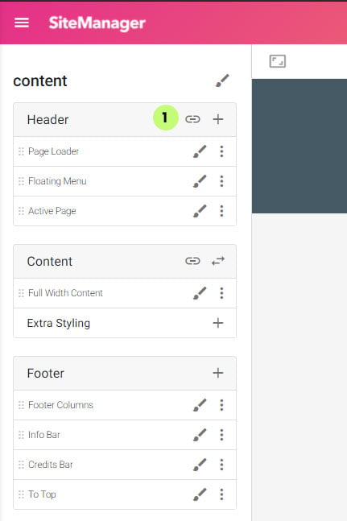Screen dimensions: 347x521
Task: Edit Active Page styling brush icon
Action: tap(200, 211)
